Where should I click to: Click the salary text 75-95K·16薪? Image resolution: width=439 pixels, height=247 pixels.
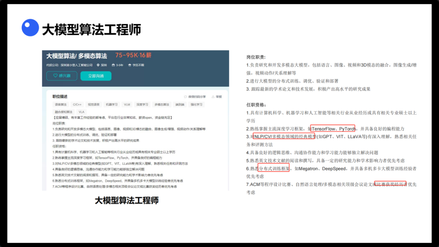(x=133, y=55)
